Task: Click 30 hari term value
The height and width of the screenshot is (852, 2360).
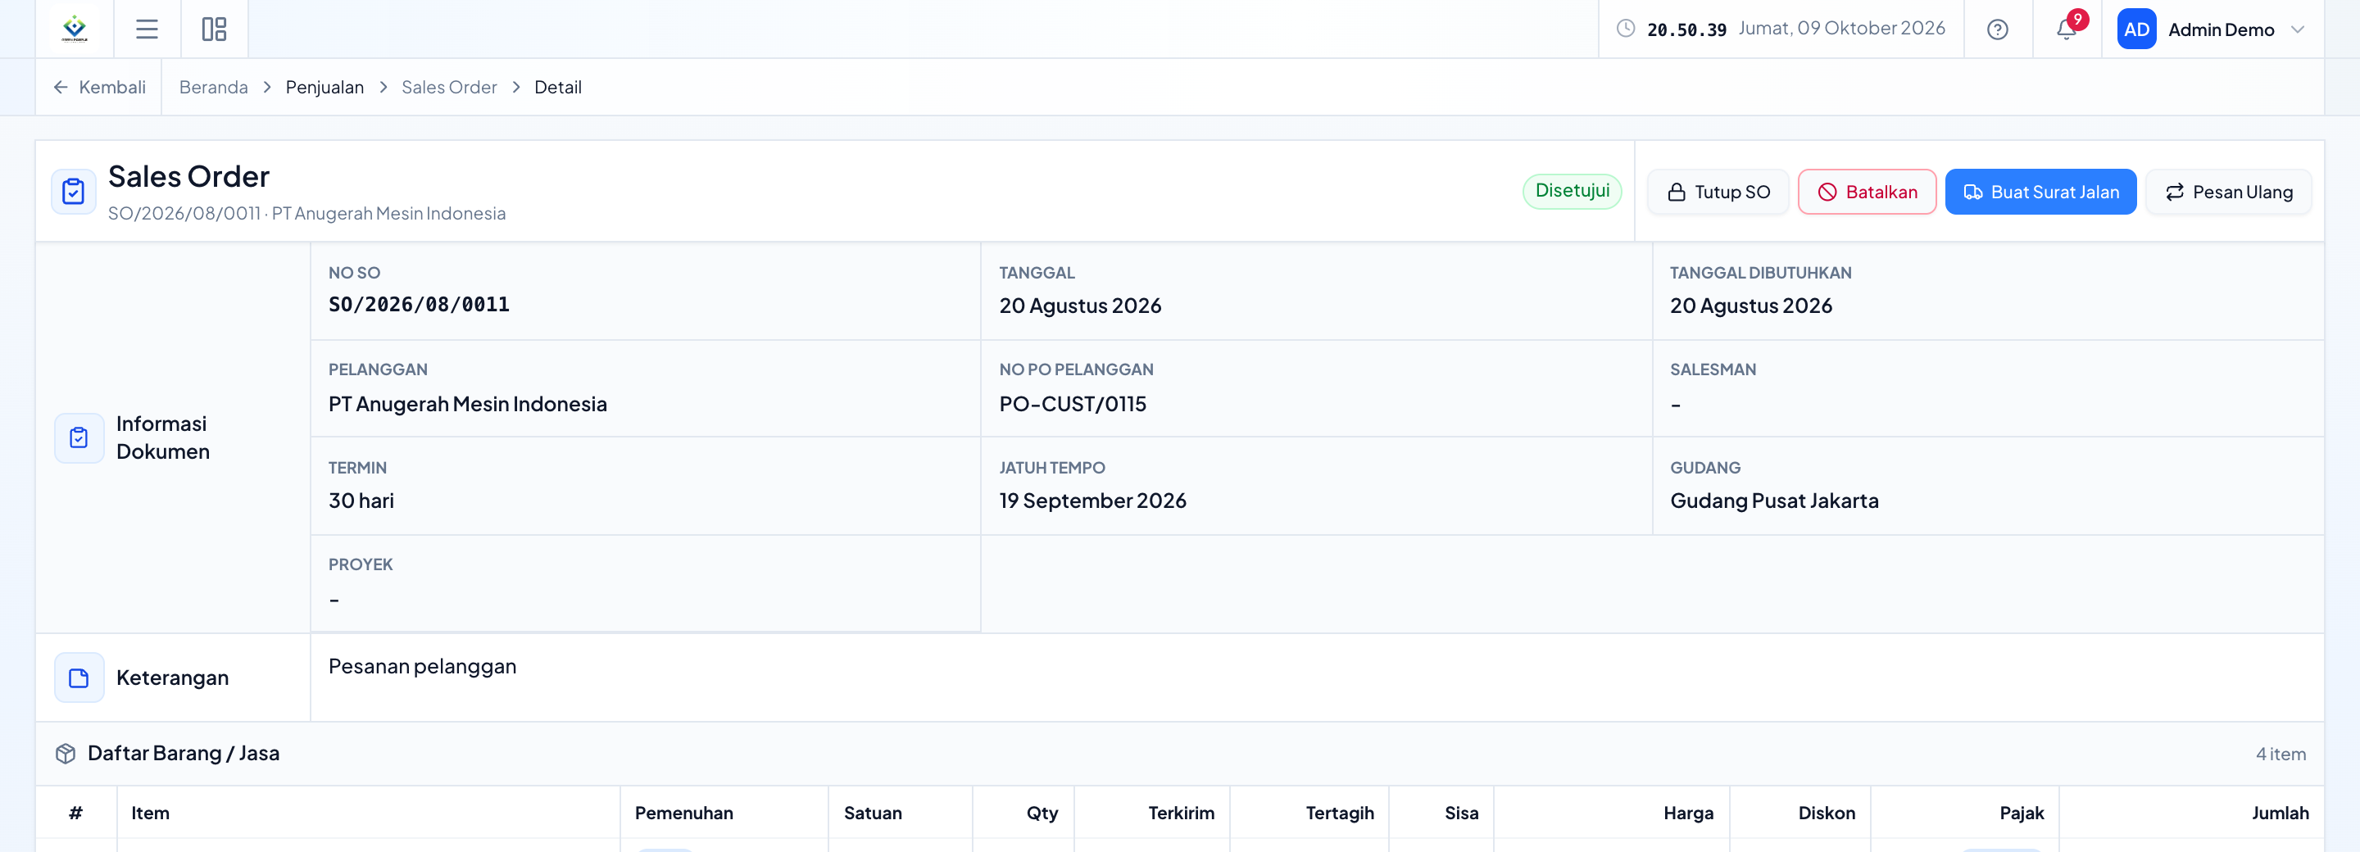Action: 361,501
